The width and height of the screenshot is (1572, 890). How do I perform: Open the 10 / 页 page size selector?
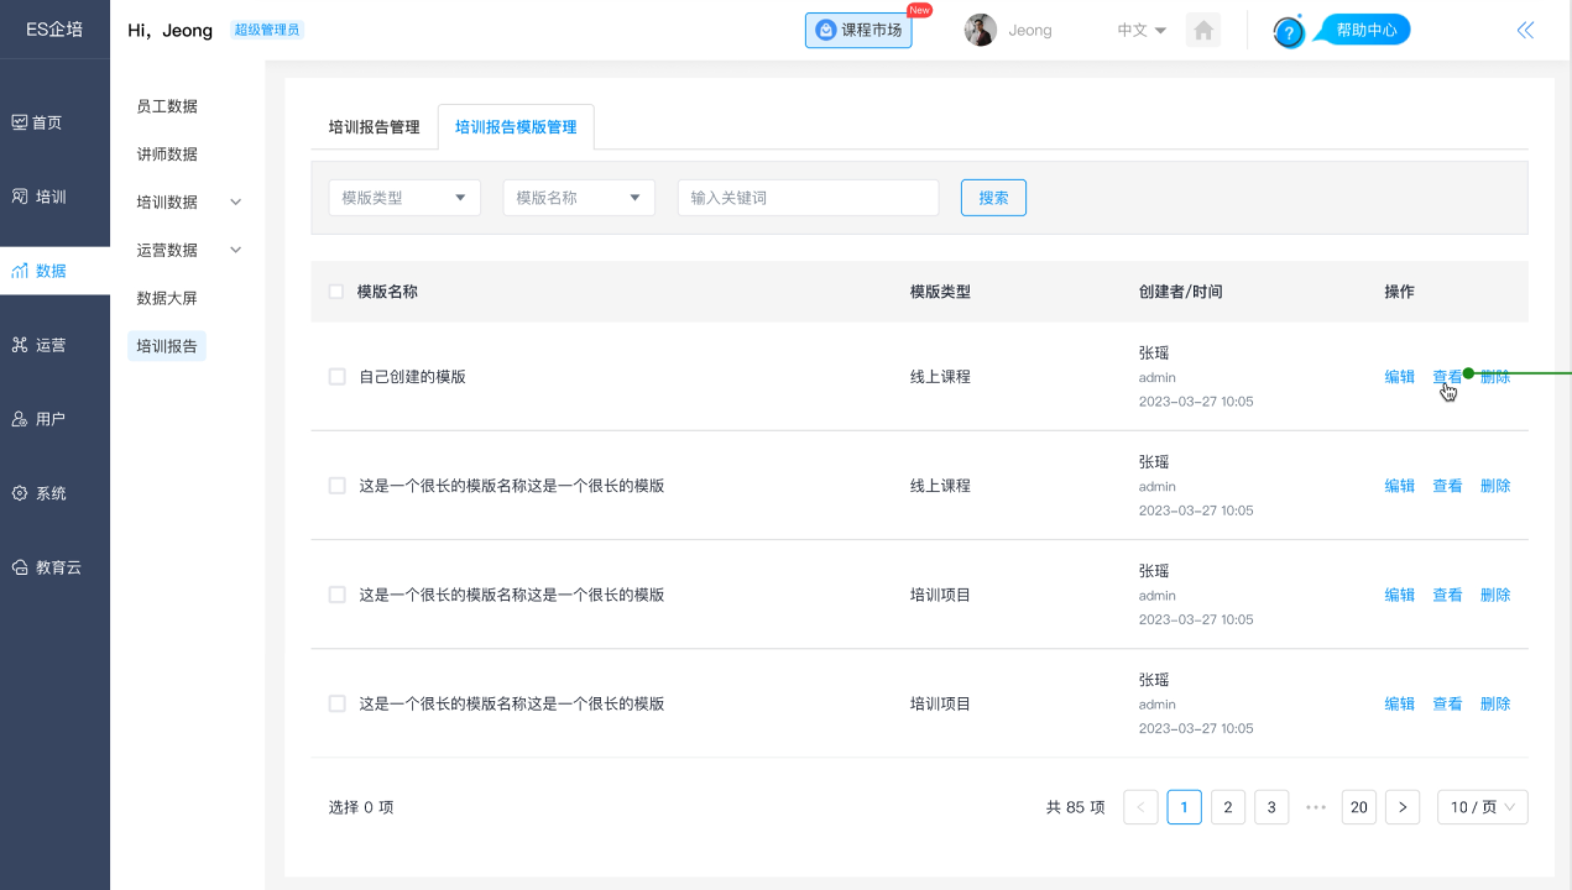[x=1482, y=807]
